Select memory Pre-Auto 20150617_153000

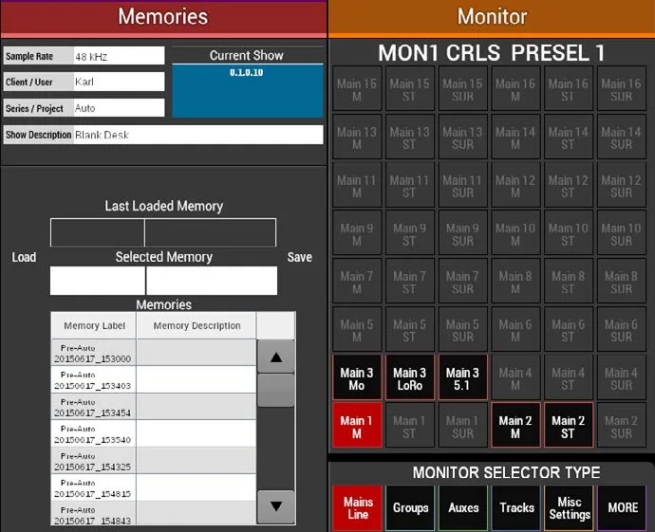click(154, 353)
